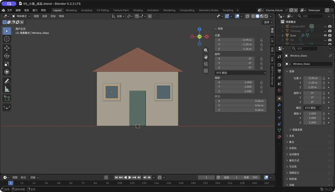Open the Material properties tab icon
The image size is (335, 192).
279,137
